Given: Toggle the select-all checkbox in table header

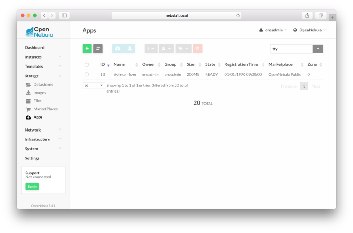Looking at the screenshot, I should (x=86, y=64).
